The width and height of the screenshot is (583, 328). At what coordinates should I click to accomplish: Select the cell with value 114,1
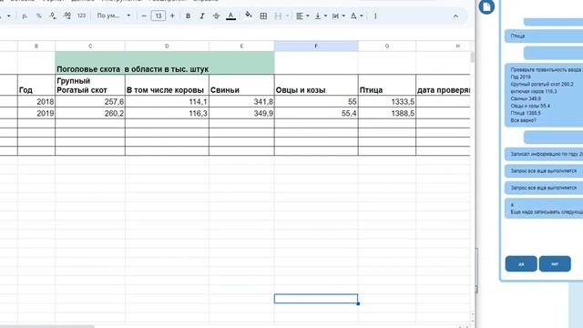click(x=167, y=101)
